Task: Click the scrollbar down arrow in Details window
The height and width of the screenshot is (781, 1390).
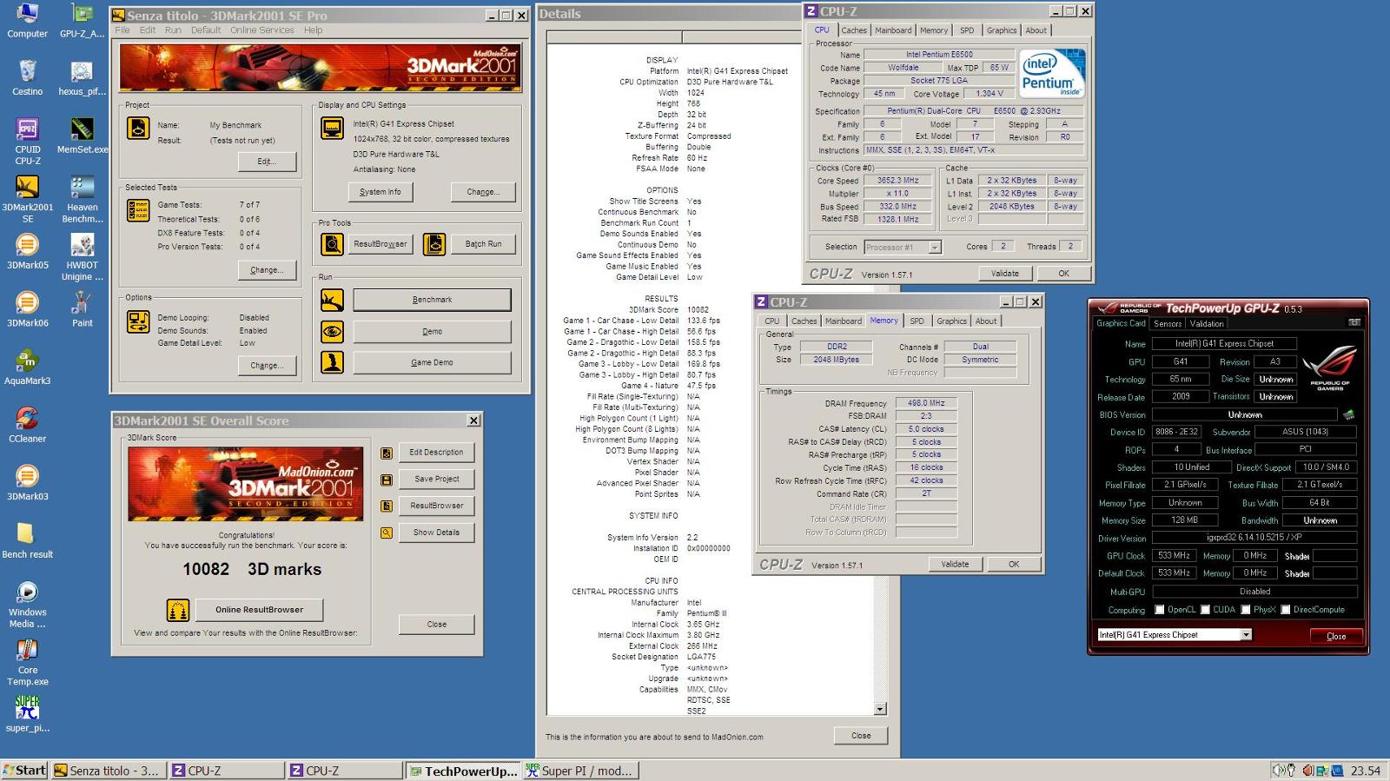Action: click(880, 709)
